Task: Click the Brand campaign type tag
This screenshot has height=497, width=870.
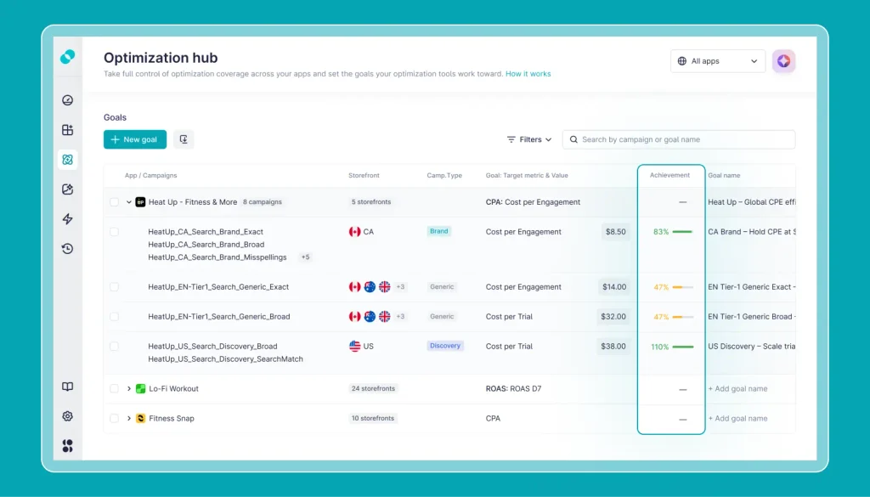Action: 439,231
